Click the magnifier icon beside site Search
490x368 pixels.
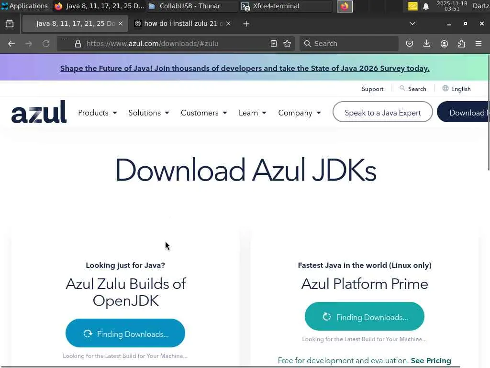pos(402,89)
